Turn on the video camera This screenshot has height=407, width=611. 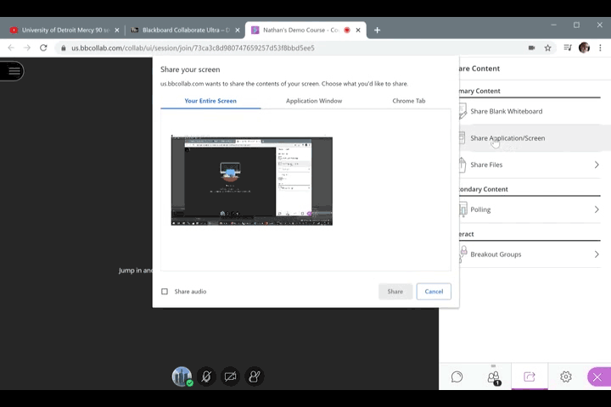tap(230, 376)
